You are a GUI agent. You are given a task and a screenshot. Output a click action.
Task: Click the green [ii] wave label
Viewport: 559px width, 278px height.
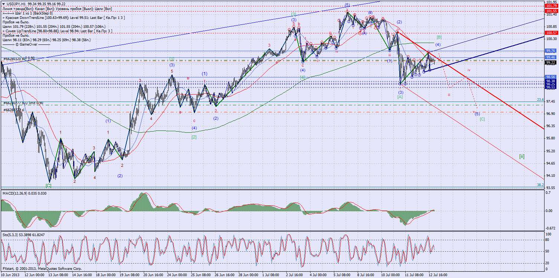522,156
